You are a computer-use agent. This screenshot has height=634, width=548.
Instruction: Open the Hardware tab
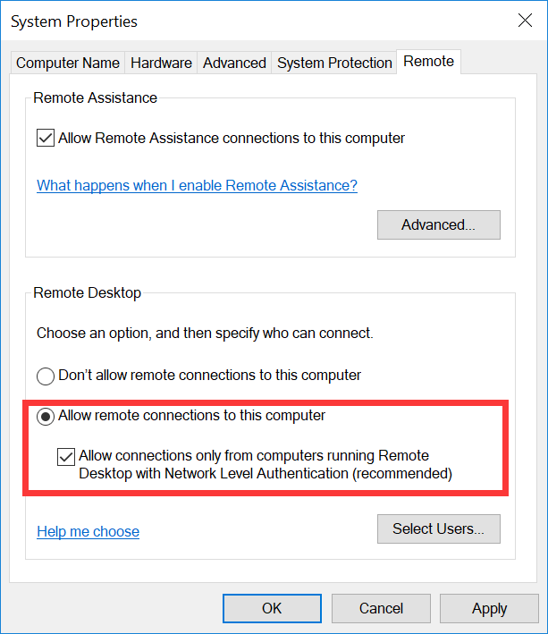[x=161, y=63]
